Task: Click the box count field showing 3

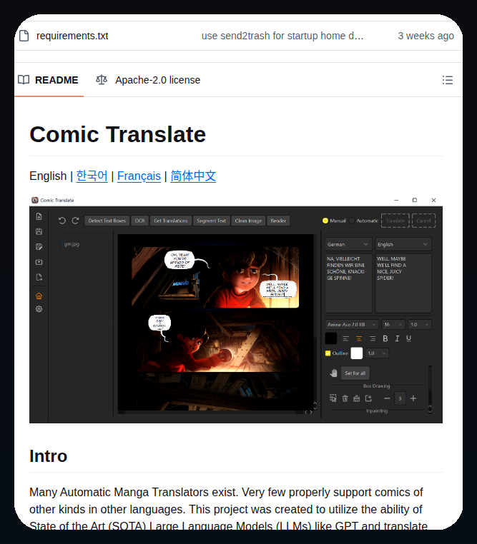Action: click(x=400, y=398)
